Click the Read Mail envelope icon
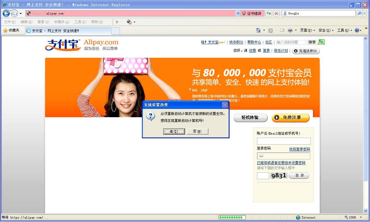The height and width of the screenshot is (222, 370). pos(282,30)
